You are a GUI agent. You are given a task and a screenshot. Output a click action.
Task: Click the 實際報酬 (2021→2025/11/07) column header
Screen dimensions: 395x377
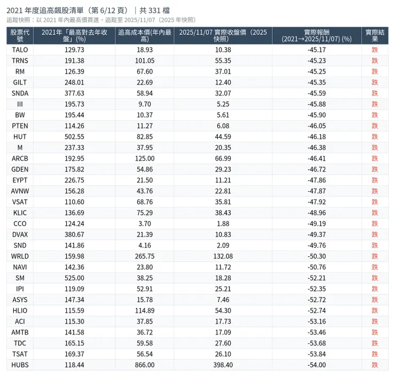coord(317,36)
